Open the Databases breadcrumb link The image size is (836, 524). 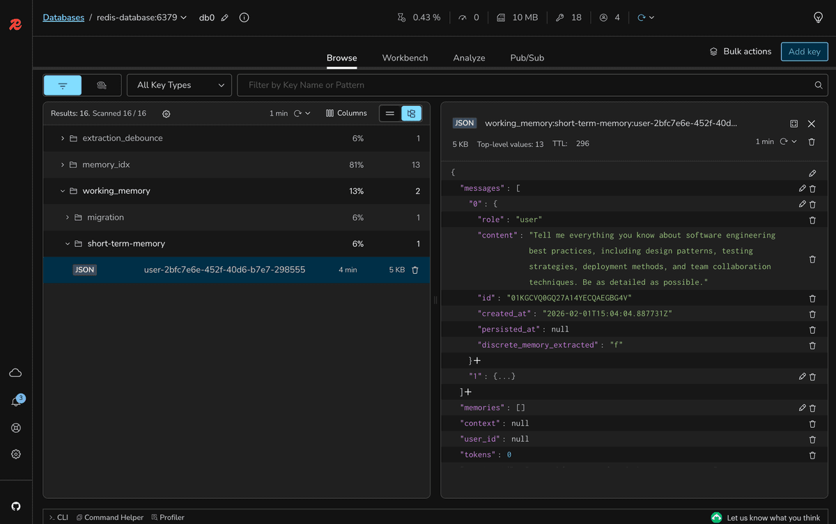tap(63, 17)
